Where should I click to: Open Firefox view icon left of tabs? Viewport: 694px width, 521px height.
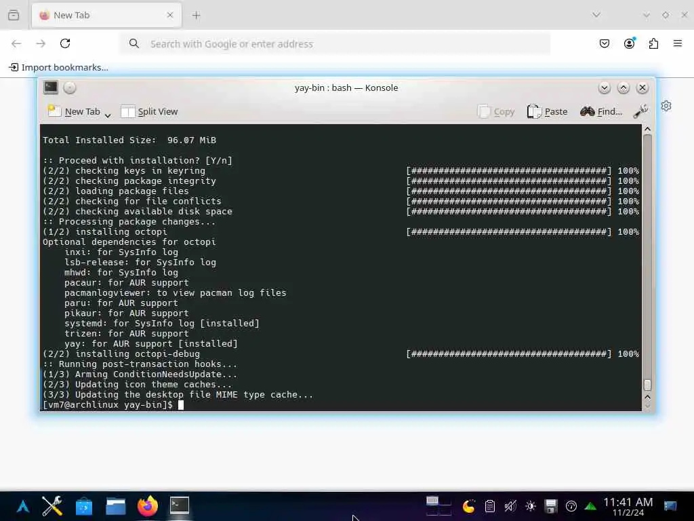(x=14, y=15)
